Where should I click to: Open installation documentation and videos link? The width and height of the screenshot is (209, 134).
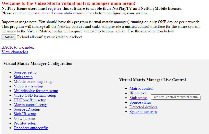[63, 13]
